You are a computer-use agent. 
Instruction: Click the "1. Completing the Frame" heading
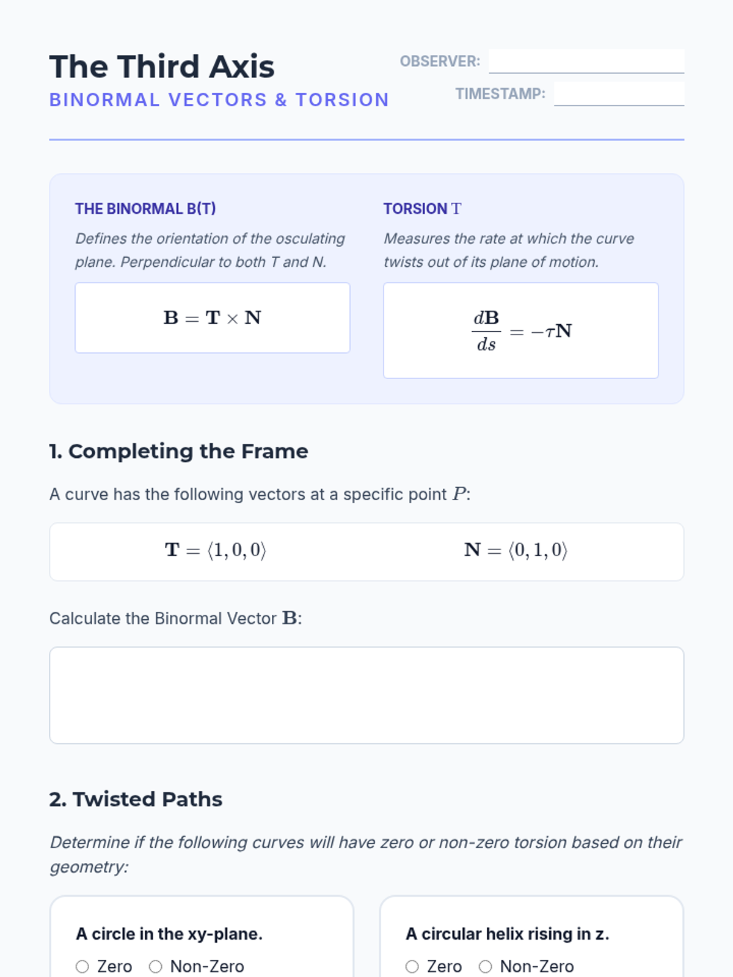coord(178,451)
